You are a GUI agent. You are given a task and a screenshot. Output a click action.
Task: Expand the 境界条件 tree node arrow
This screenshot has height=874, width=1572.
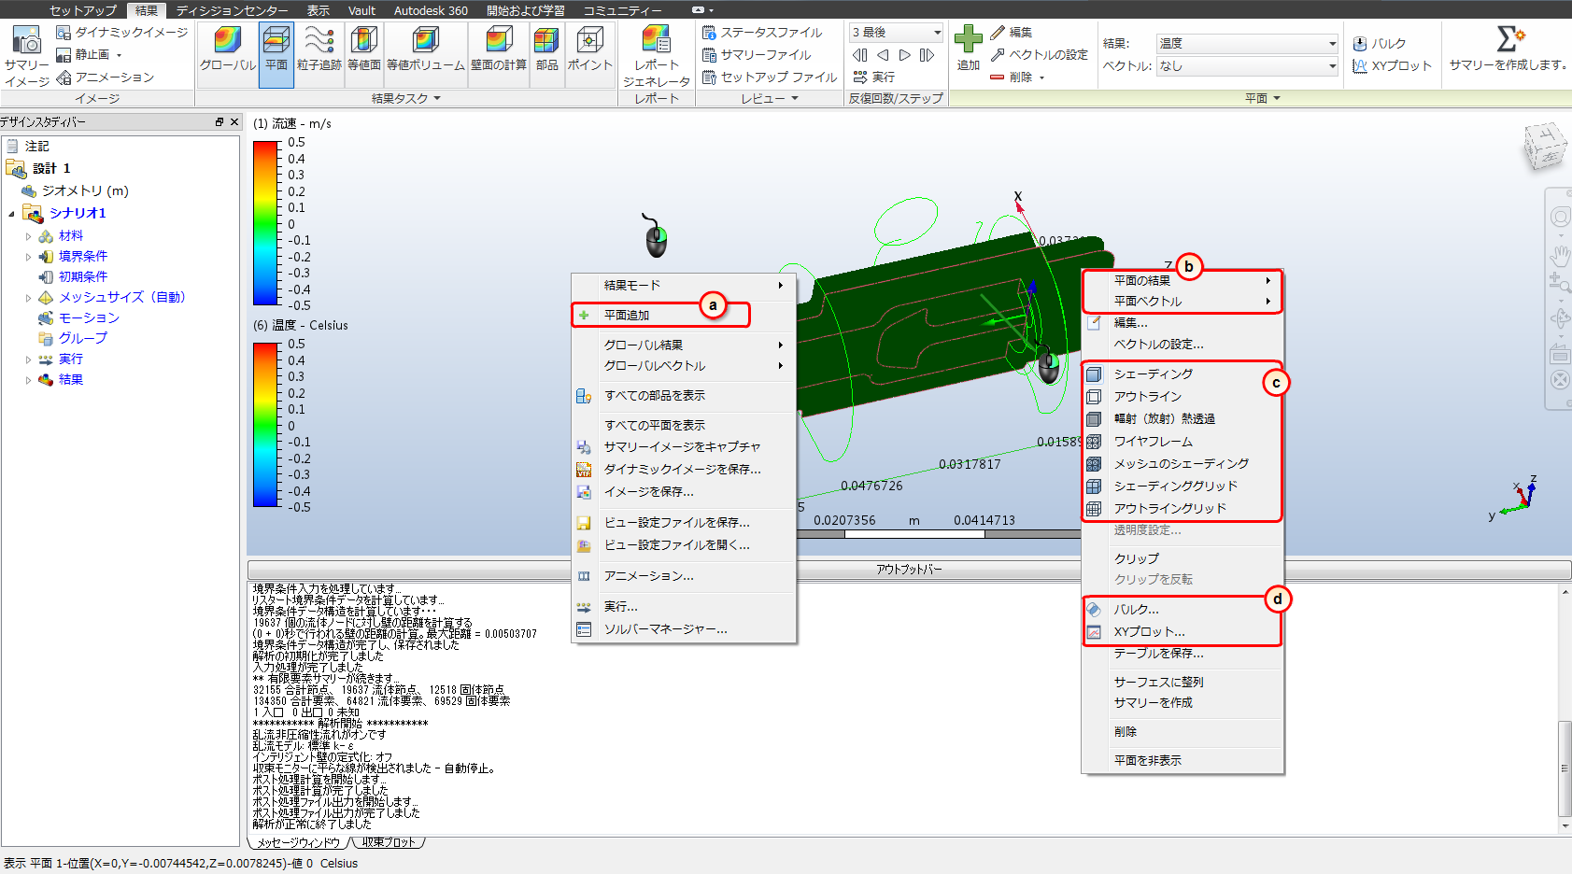point(28,257)
